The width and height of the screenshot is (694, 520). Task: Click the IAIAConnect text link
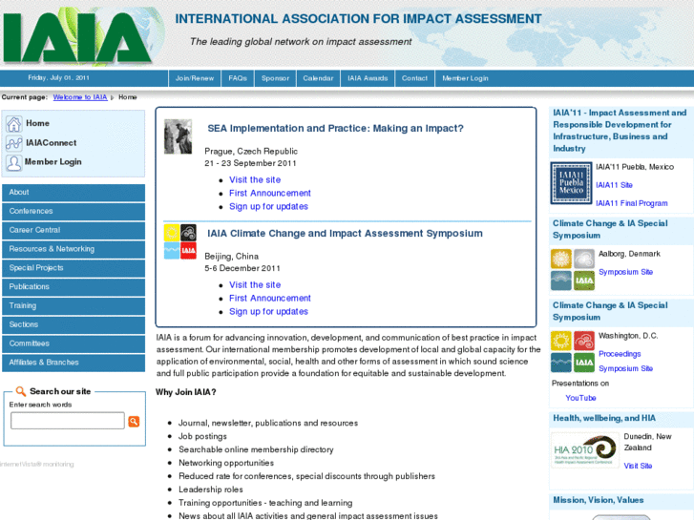tap(51, 143)
